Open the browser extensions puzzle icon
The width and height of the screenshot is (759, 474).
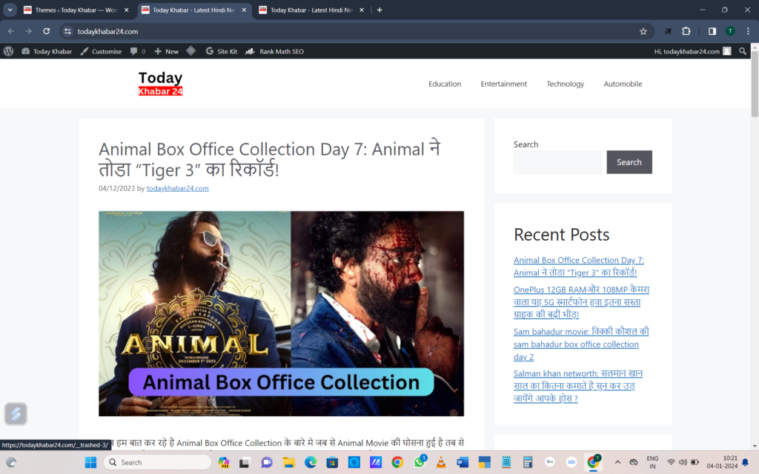686,31
